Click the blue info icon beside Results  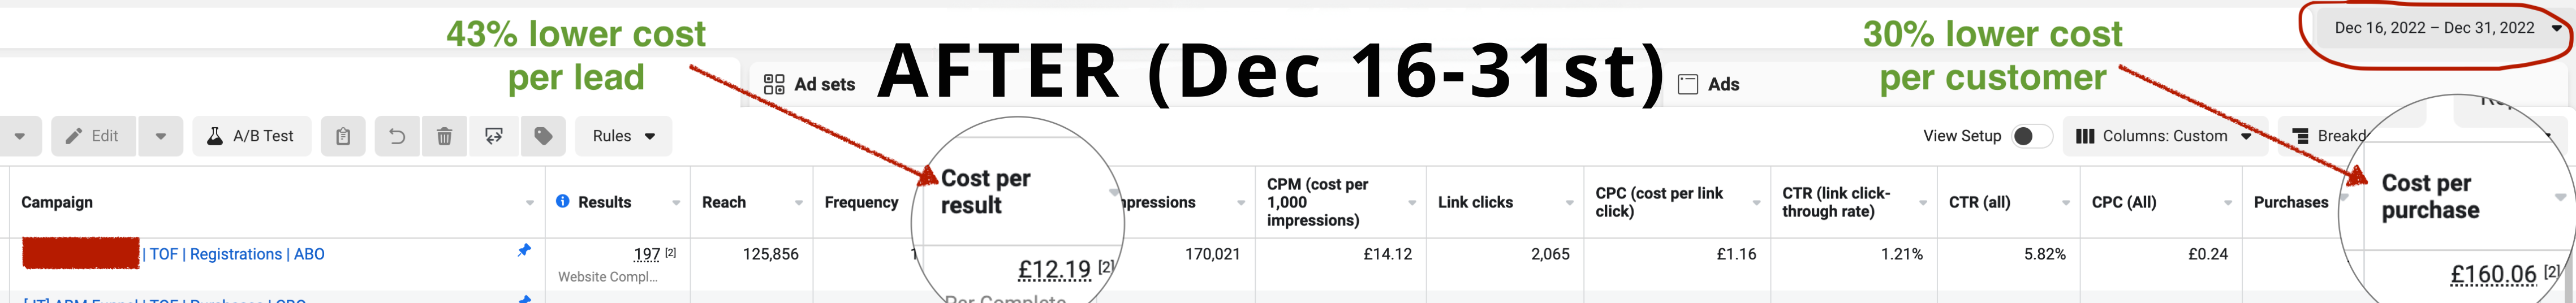(563, 201)
